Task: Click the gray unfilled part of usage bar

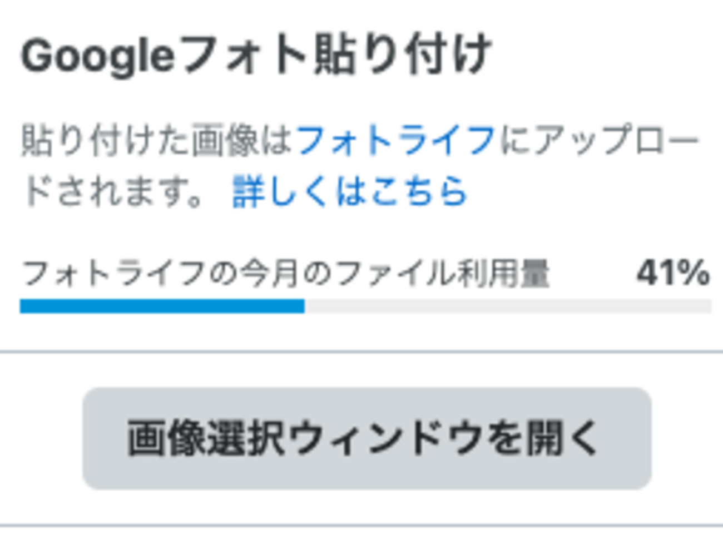Action: (507, 306)
